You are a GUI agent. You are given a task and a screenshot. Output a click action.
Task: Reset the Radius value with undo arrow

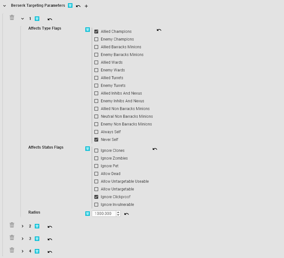127,214
